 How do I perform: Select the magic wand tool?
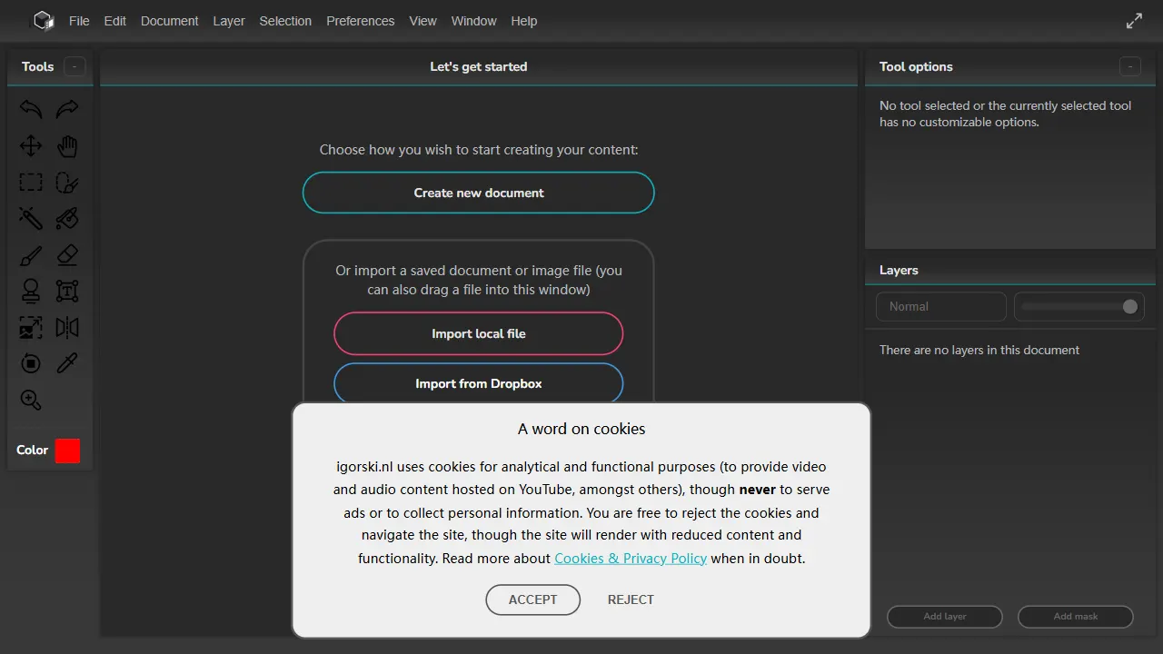31,219
